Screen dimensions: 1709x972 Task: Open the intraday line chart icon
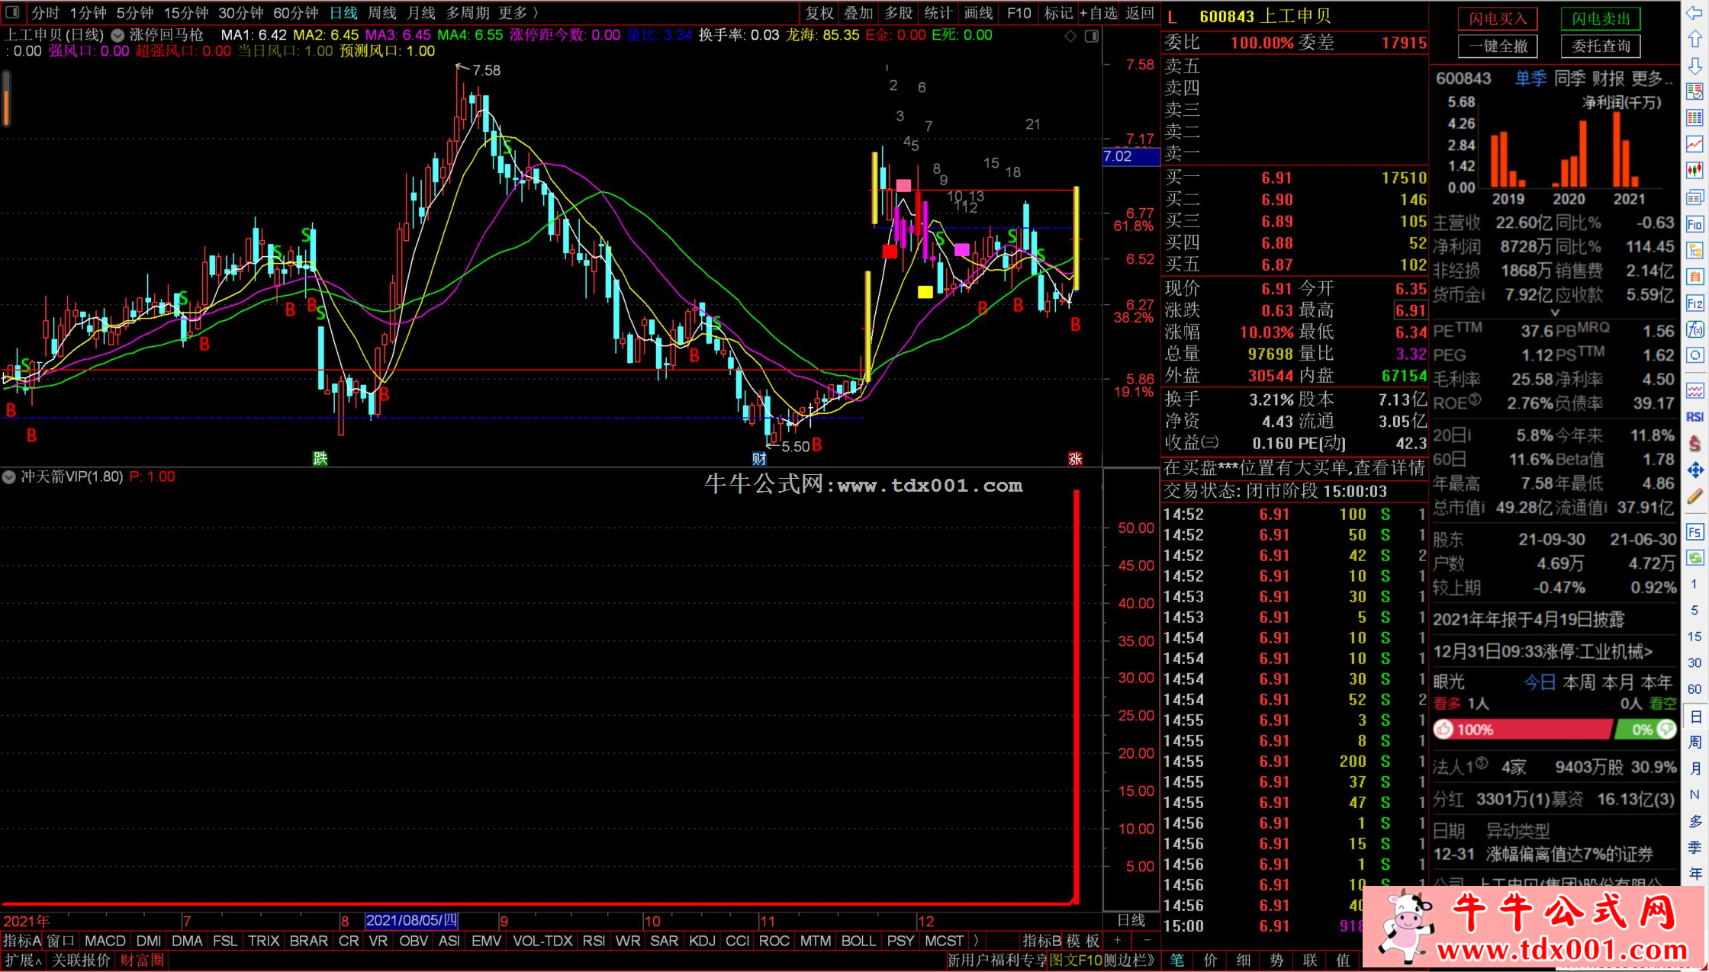point(1695,144)
